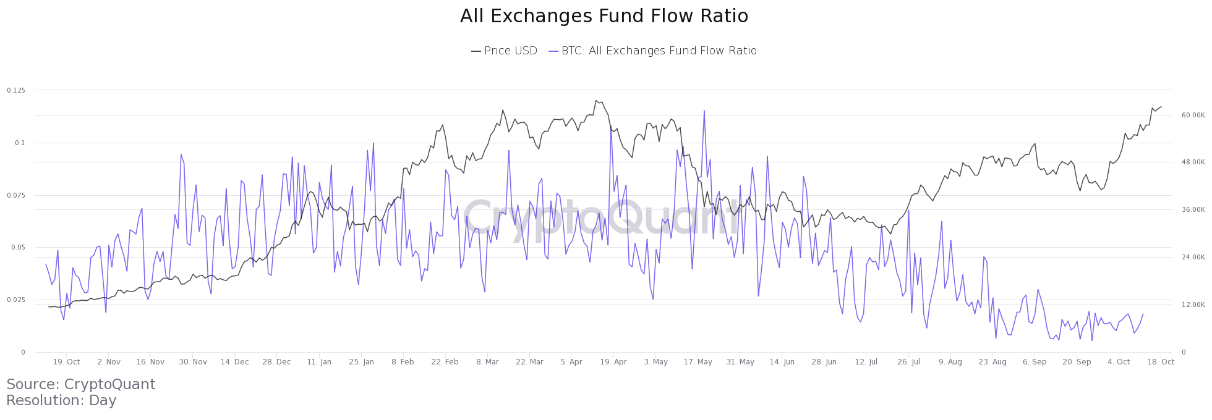Select the 17. May date label

tap(698, 362)
